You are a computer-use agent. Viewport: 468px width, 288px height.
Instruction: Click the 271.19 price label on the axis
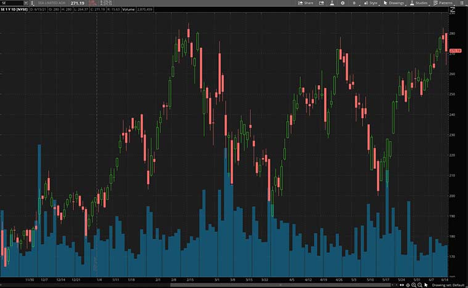[x=456, y=50]
